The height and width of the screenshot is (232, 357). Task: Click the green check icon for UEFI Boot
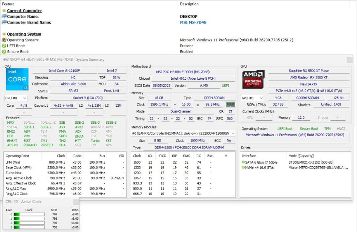point(4,46)
